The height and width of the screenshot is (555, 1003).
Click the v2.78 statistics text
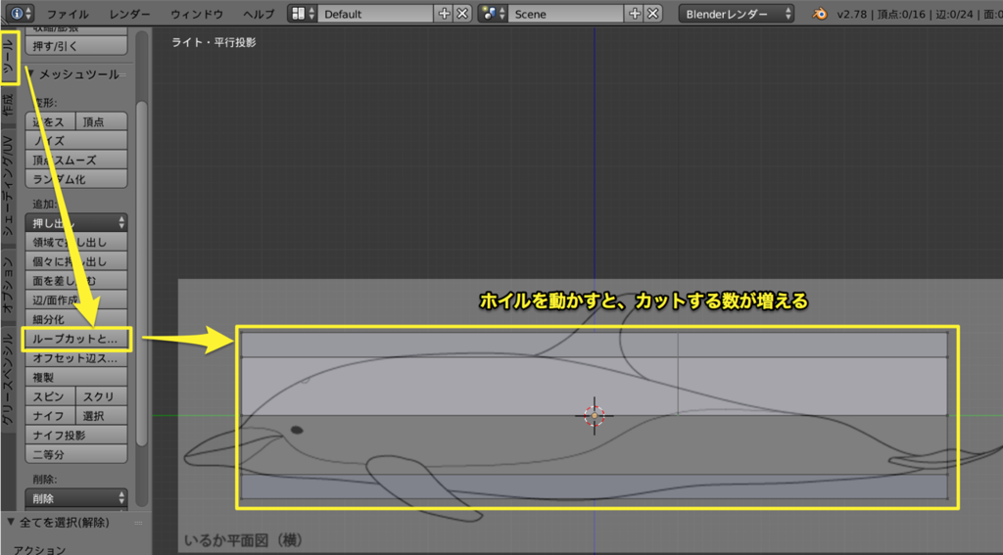coord(919,14)
